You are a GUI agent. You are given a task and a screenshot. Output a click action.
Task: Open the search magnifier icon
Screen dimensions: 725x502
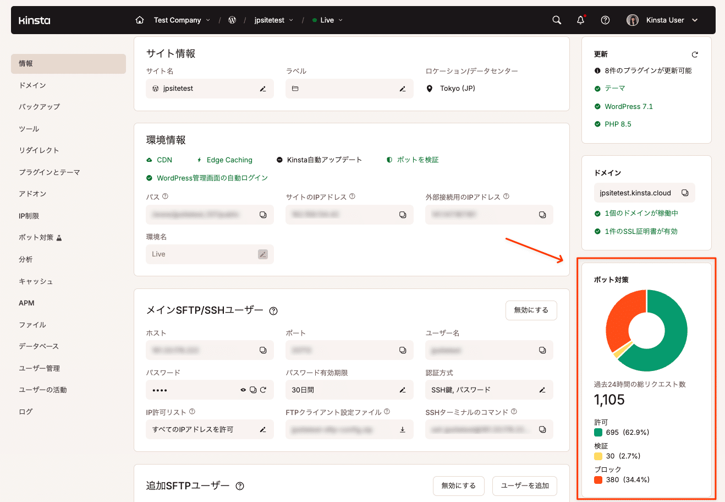[557, 20]
